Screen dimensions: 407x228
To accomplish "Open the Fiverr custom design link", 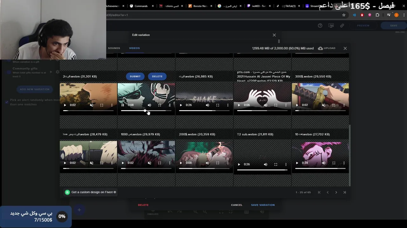I will point(91,192).
